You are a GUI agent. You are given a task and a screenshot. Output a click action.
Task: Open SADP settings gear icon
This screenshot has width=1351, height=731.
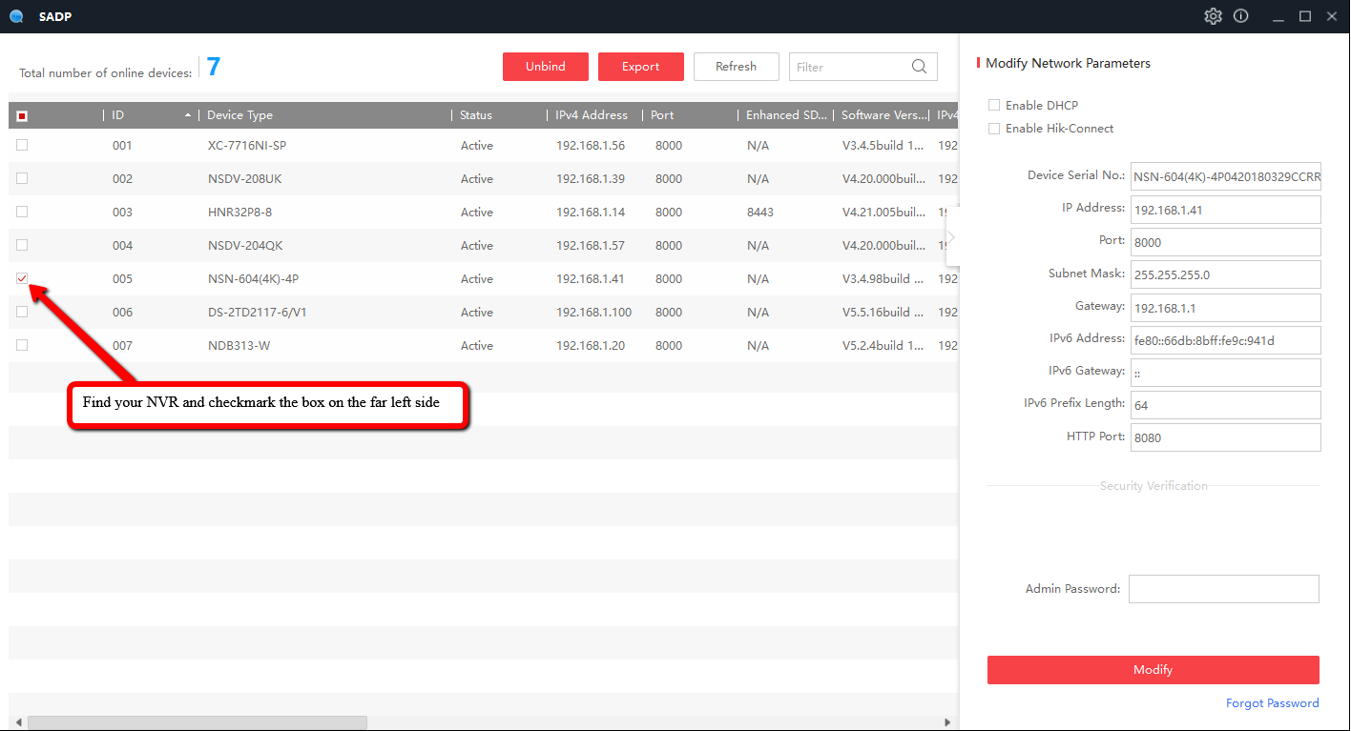[x=1213, y=16]
